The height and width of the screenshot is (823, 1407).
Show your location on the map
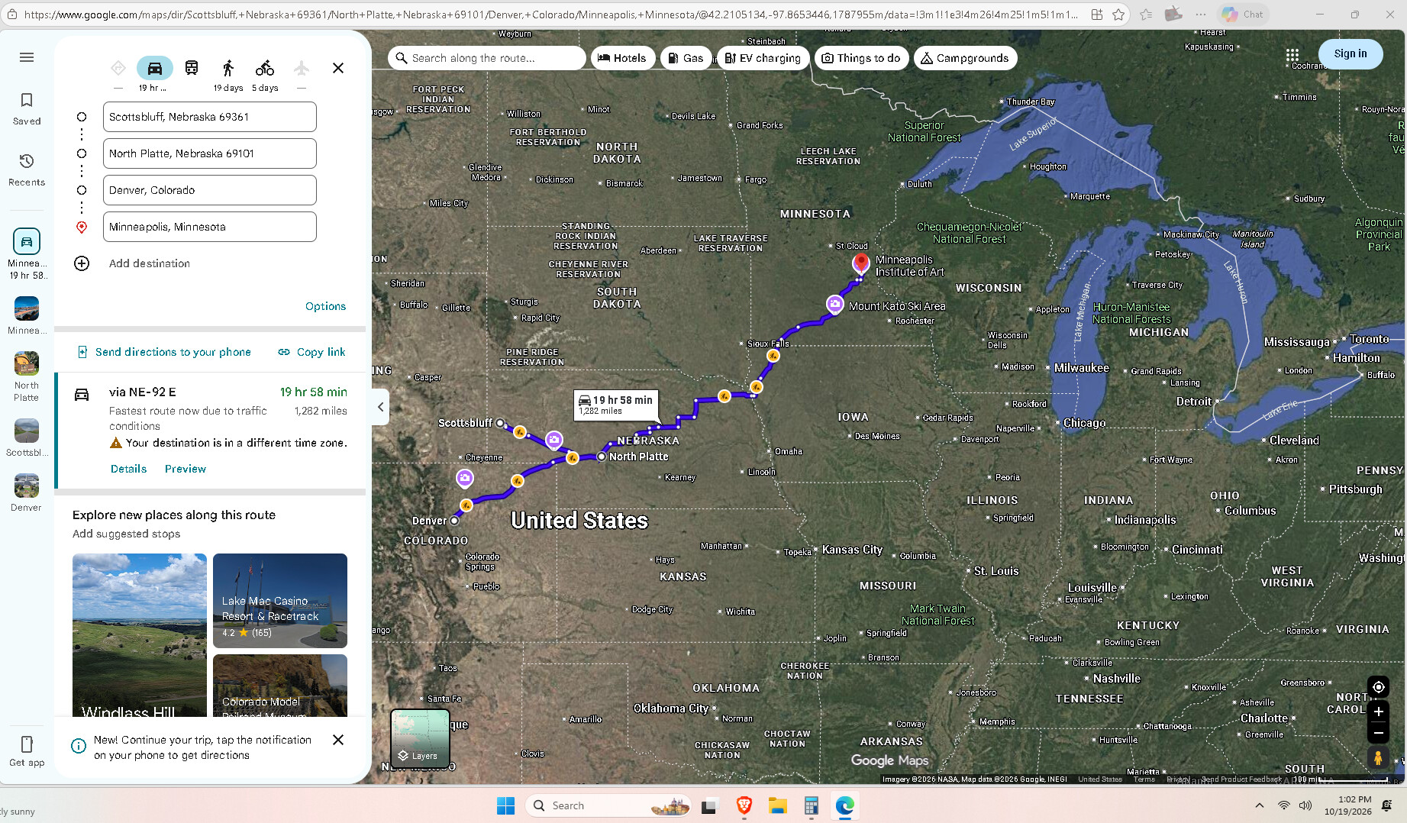click(1378, 687)
